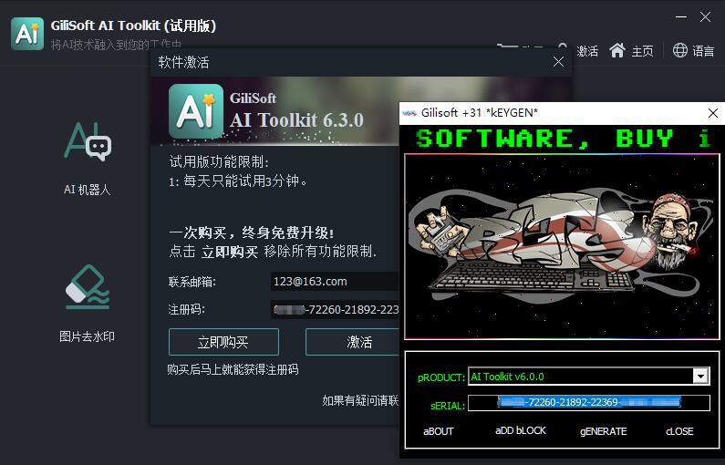This screenshot has height=465, width=725.
Task: Click the 激活 button in activation dialog
Action: tap(352, 342)
